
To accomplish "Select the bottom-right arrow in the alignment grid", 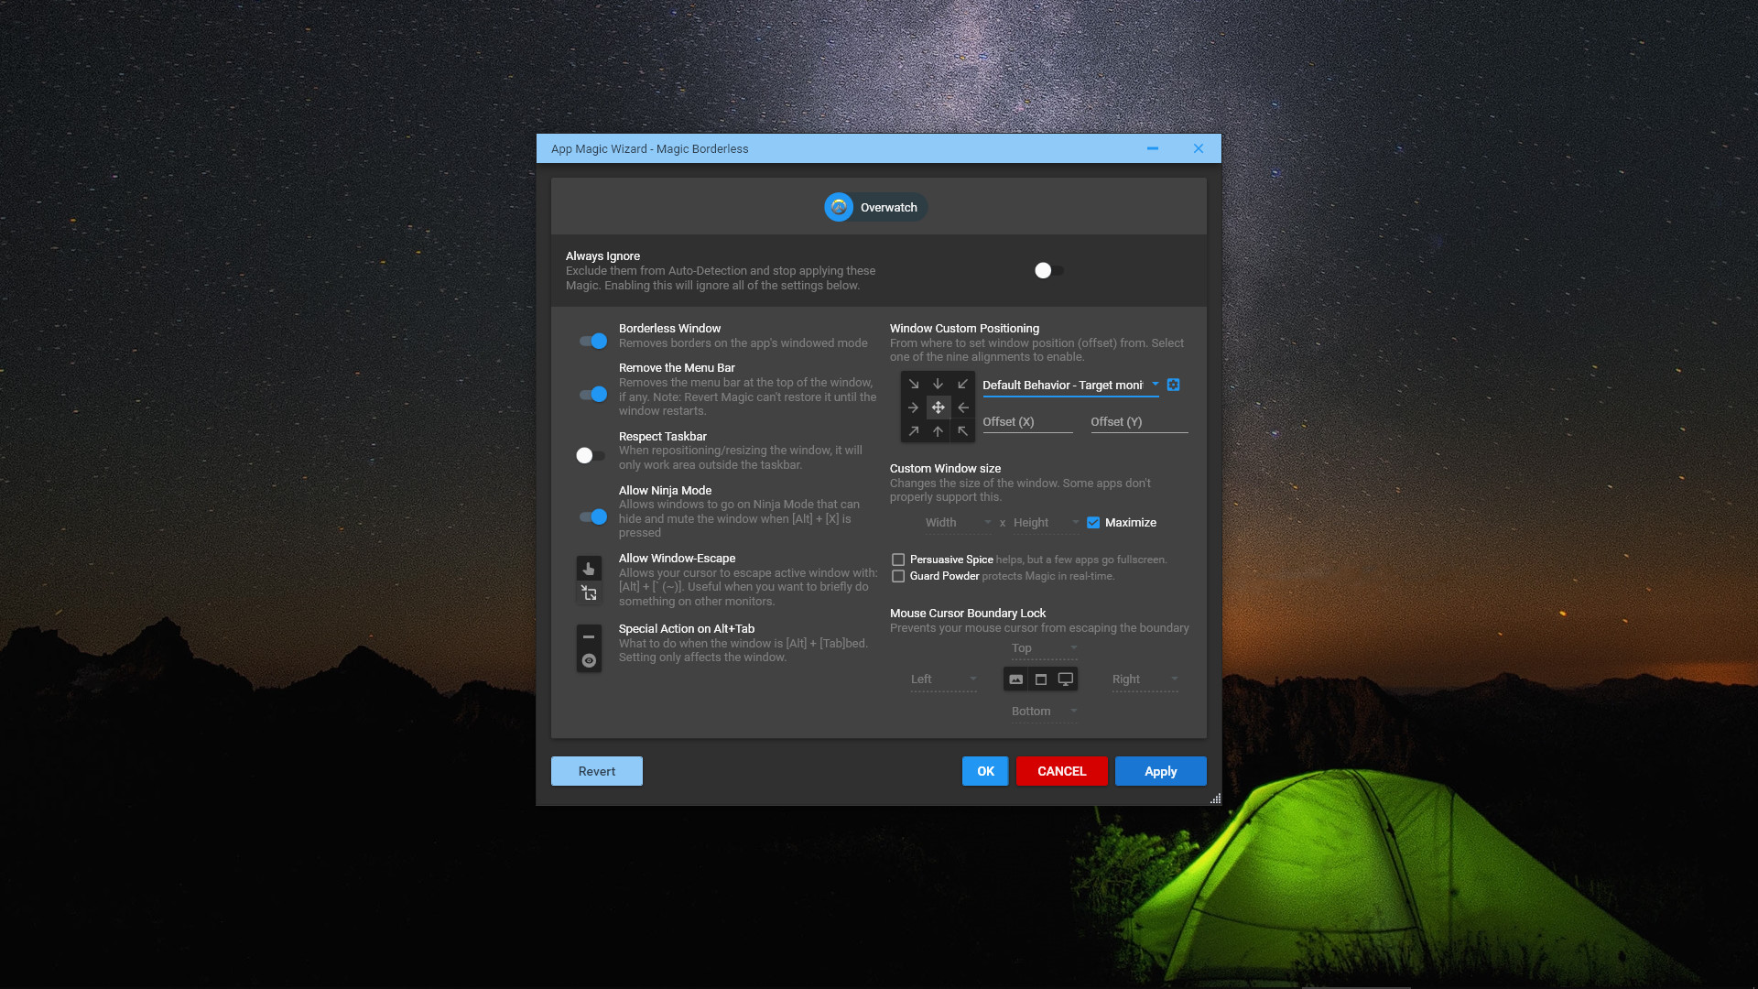I will [x=963, y=430].
